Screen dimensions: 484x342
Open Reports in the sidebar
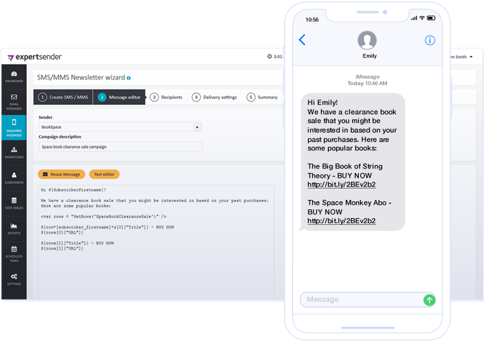[x=14, y=229]
